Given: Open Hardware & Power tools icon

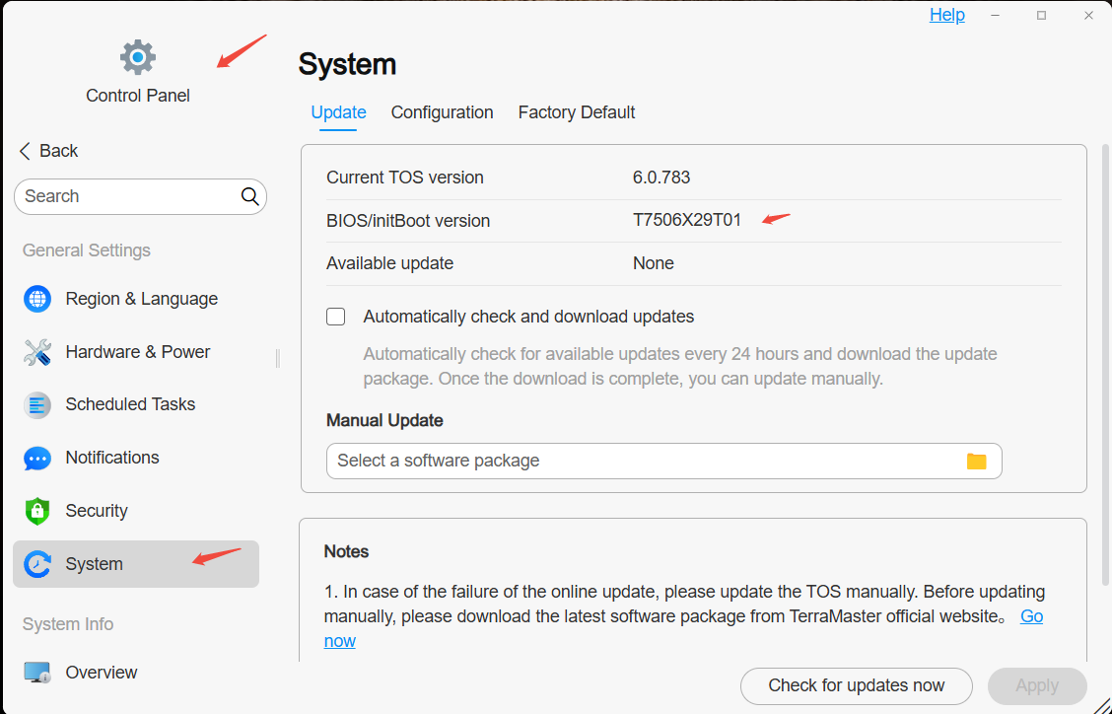Looking at the screenshot, I should click(36, 352).
